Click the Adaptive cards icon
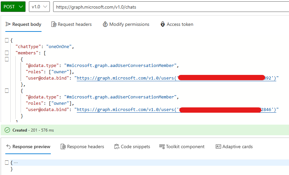Image resolution: width=289 pixels, height=175 pixels. (x=218, y=146)
